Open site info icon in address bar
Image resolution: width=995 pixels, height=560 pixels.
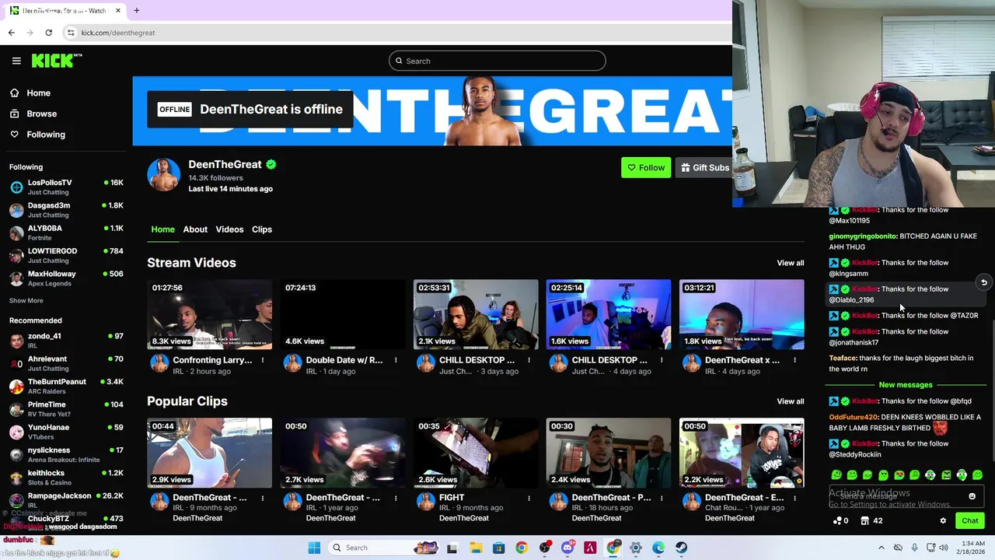coord(71,33)
